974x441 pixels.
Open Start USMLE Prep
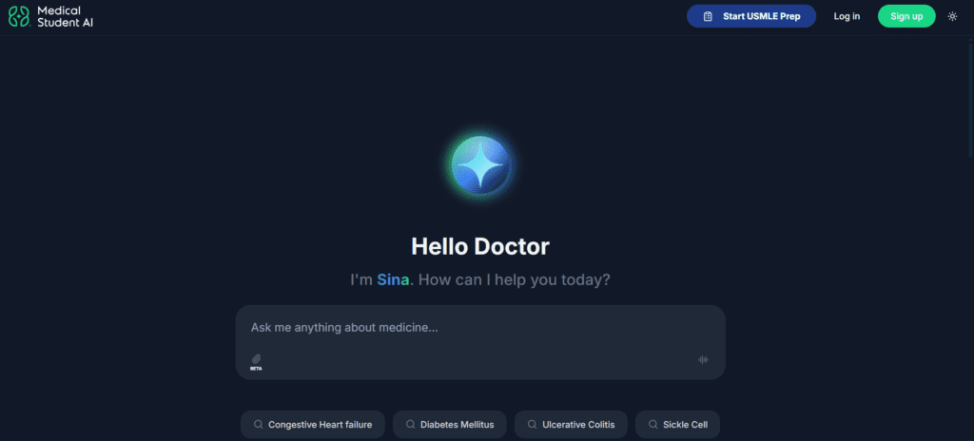click(x=751, y=16)
